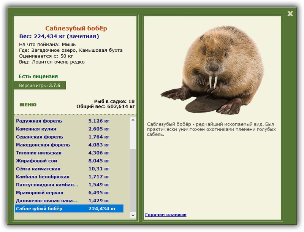
Task: Click the Рыб в садке: 18 counter
Action: click(114, 101)
